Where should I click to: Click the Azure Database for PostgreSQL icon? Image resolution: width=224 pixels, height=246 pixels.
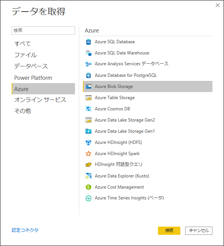tap(88, 75)
